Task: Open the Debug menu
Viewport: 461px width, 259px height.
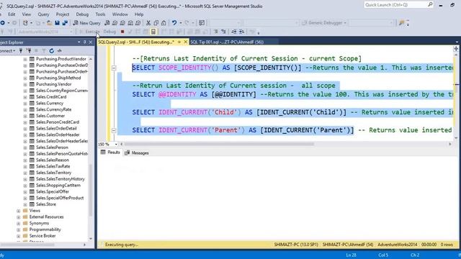Action: [82, 14]
